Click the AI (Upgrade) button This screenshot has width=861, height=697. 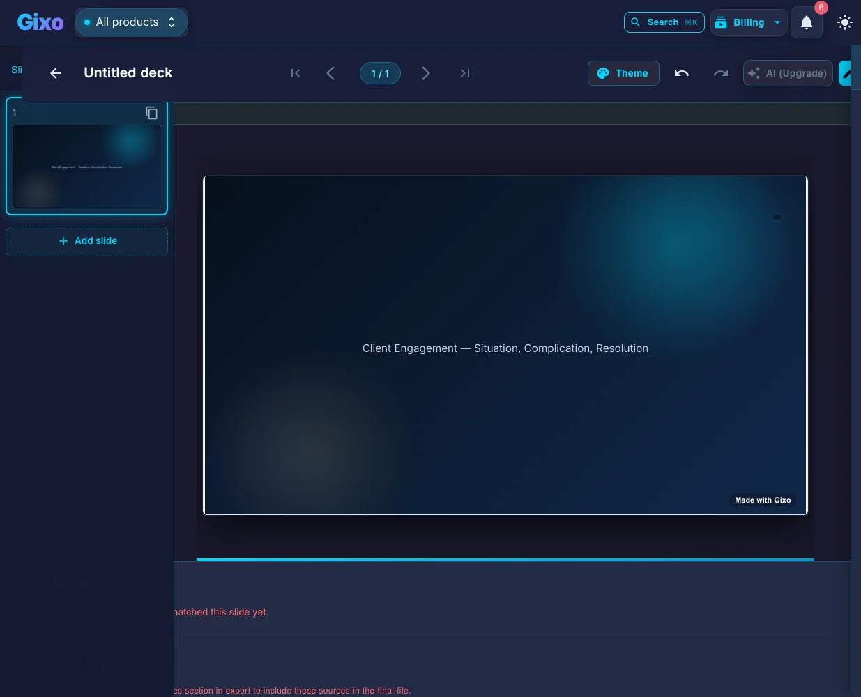(x=788, y=73)
